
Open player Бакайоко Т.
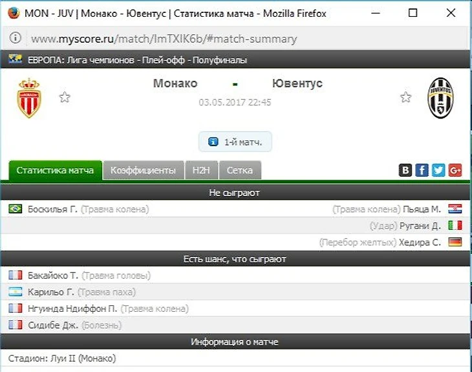[53, 276]
